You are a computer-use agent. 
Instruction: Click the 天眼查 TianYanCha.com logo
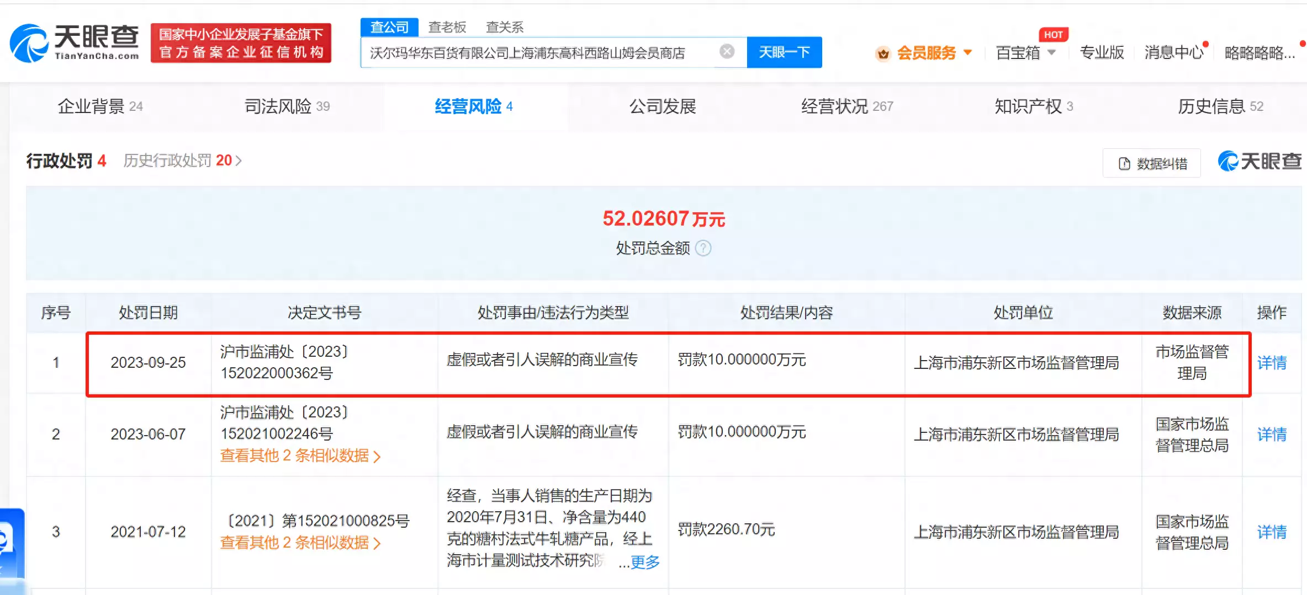tap(75, 43)
